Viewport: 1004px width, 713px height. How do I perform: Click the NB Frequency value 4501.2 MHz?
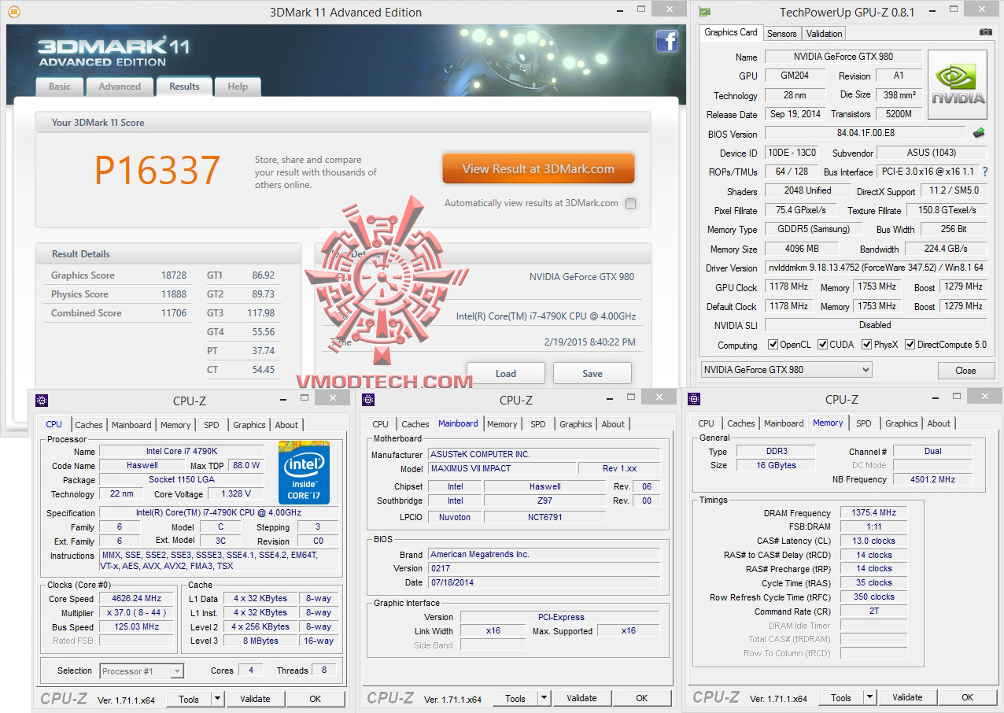click(x=932, y=479)
